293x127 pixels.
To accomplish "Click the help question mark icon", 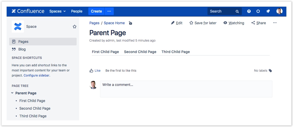I will click(249, 11).
